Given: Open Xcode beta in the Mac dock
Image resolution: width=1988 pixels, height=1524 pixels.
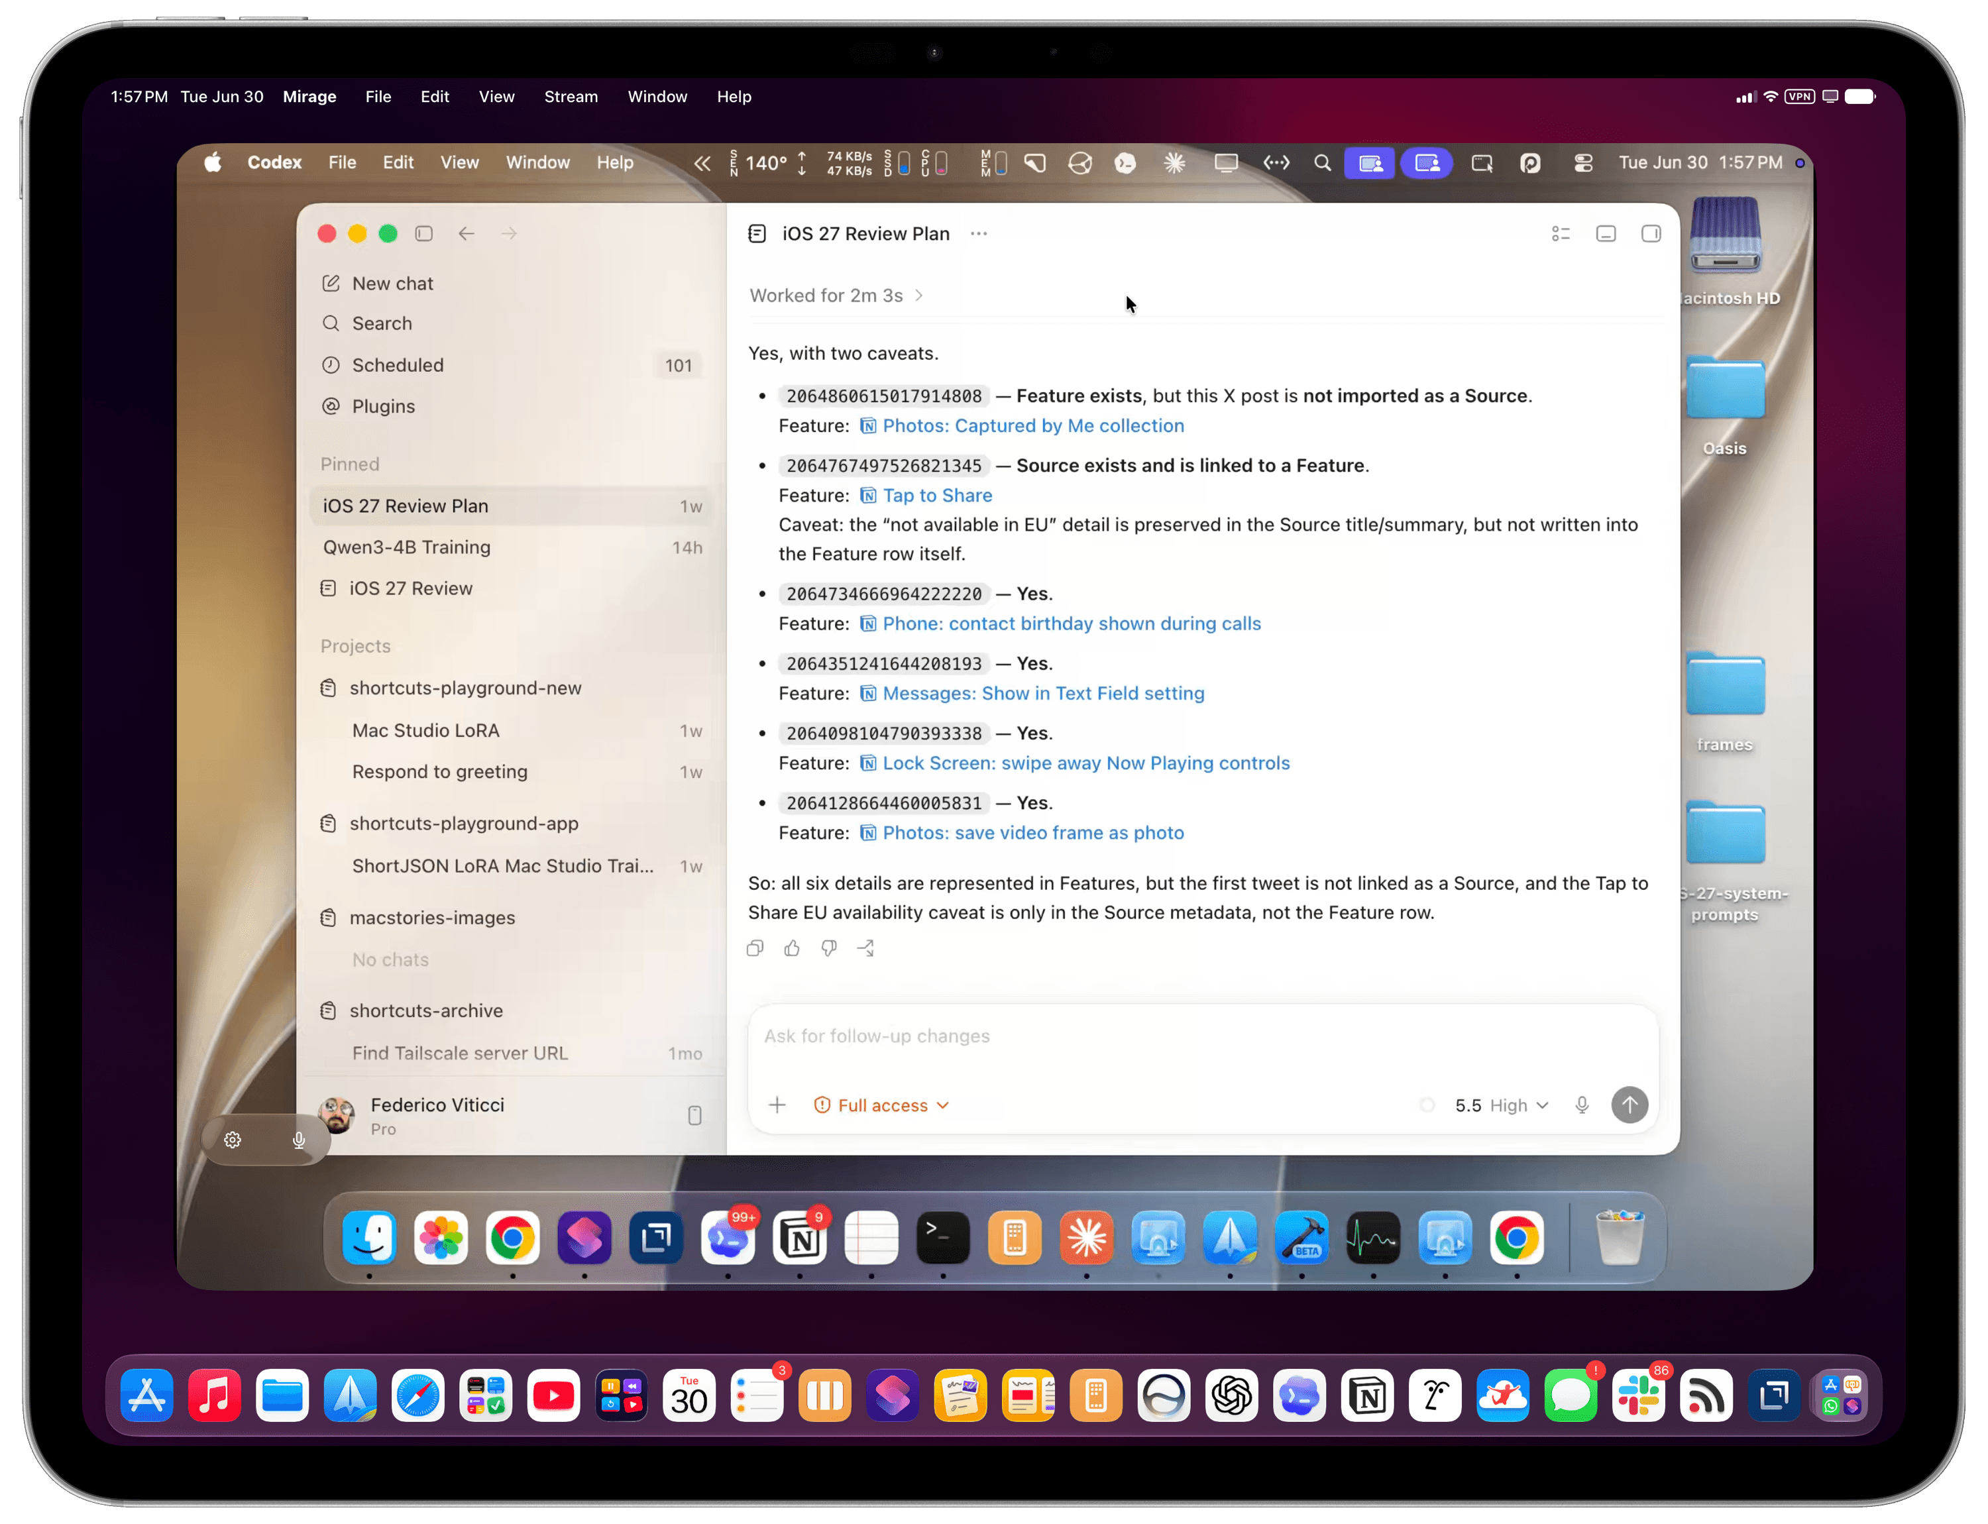Looking at the screenshot, I should [x=1301, y=1237].
